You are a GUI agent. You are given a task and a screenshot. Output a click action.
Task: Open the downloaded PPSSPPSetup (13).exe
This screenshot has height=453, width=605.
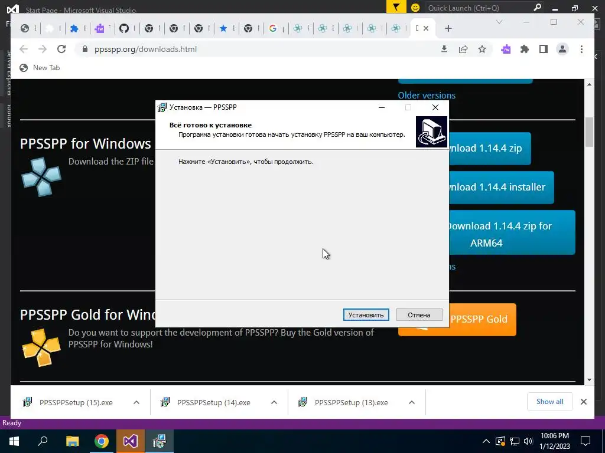[351, 402]
